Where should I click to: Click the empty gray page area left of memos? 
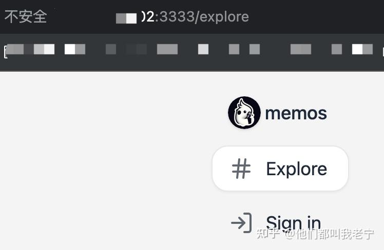[105, 159]
